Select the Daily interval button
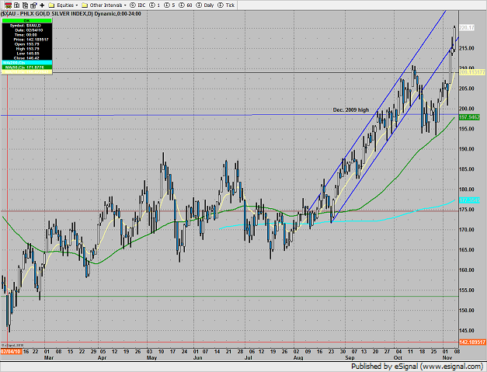The image size is (487, 372). (x=205, y=5)
